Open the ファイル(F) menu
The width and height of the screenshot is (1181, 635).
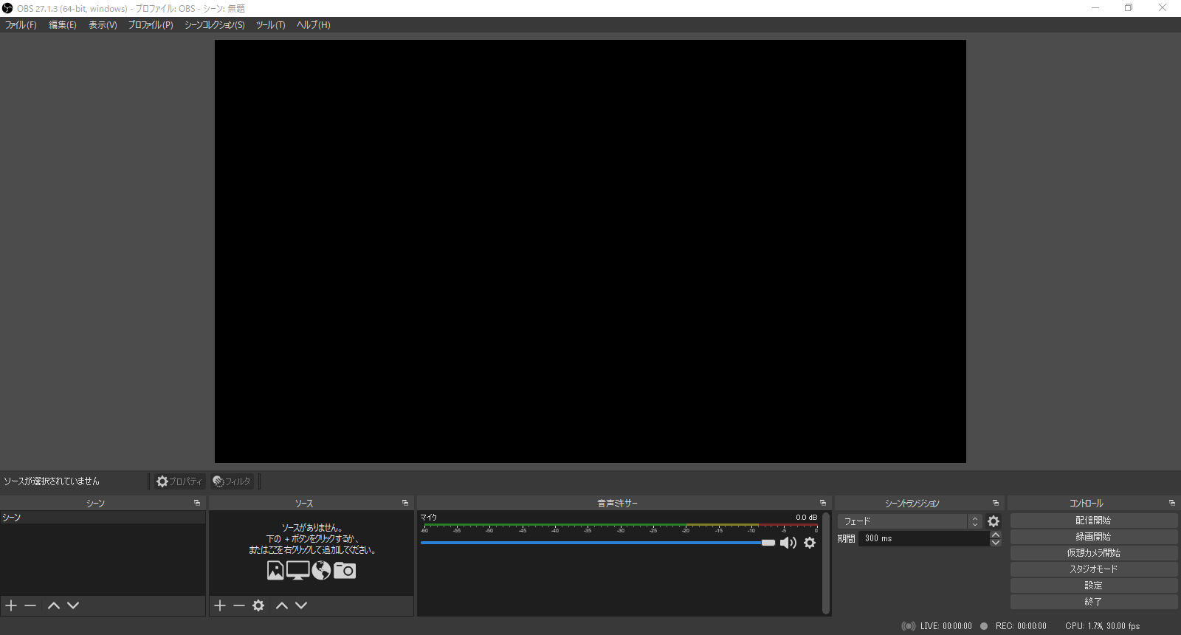tap(21, 25)
